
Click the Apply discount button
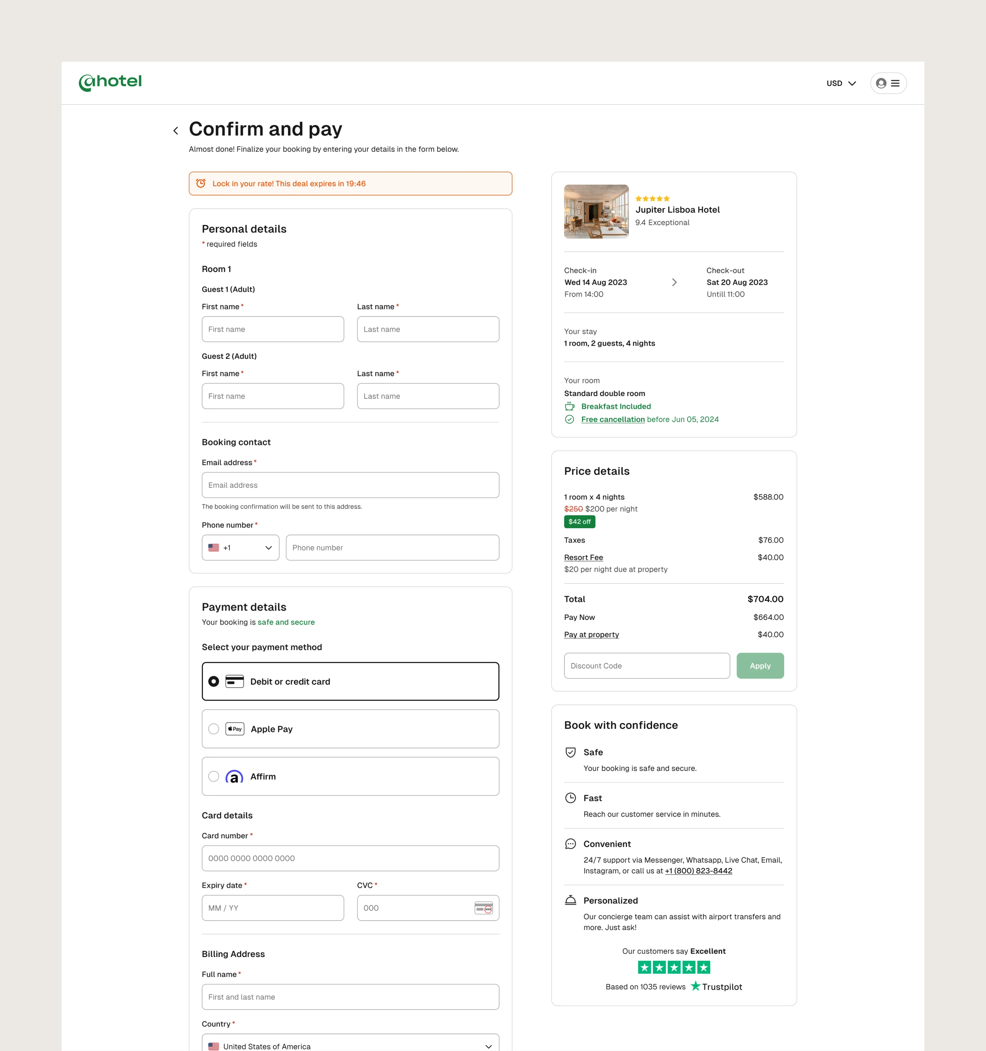click(760, 666)
